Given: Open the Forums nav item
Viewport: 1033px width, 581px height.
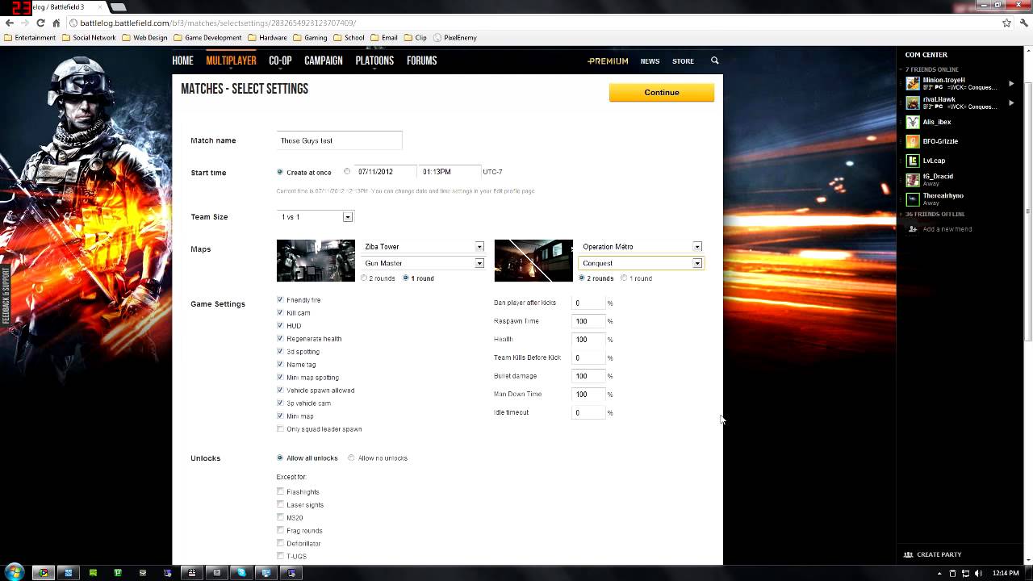Looking at the screenshot, I should pyautogui.click(x=421, y=61).
